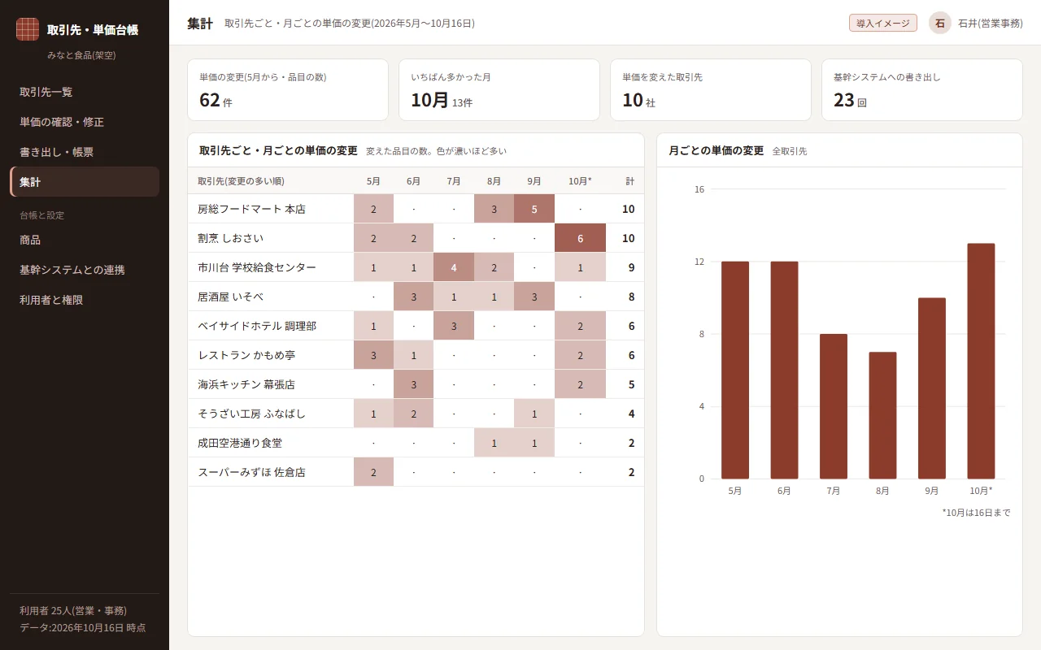Click ベイサイドホテル July cell showing 3
1041x650 pixels.
coord(454,326)
